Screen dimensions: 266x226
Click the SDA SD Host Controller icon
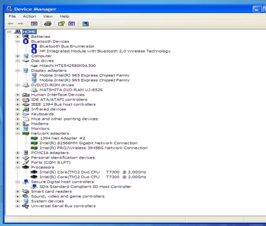(x=34, y=187)
